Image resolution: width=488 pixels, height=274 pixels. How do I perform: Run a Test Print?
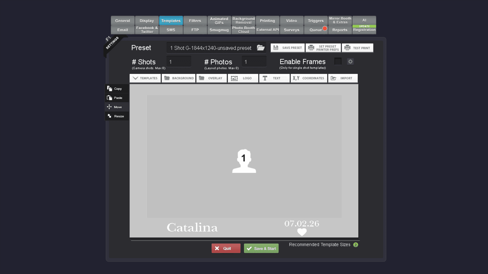(x=358, y=48)
